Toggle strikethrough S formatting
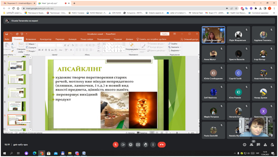278x157 pixels. (49, 50)
